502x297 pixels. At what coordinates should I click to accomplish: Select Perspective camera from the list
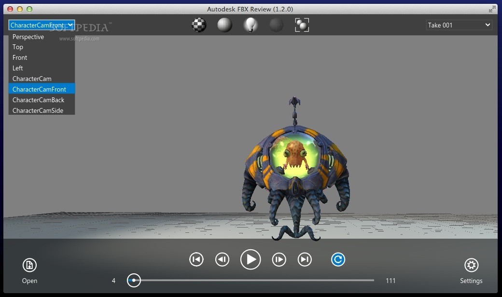[42, 37]
